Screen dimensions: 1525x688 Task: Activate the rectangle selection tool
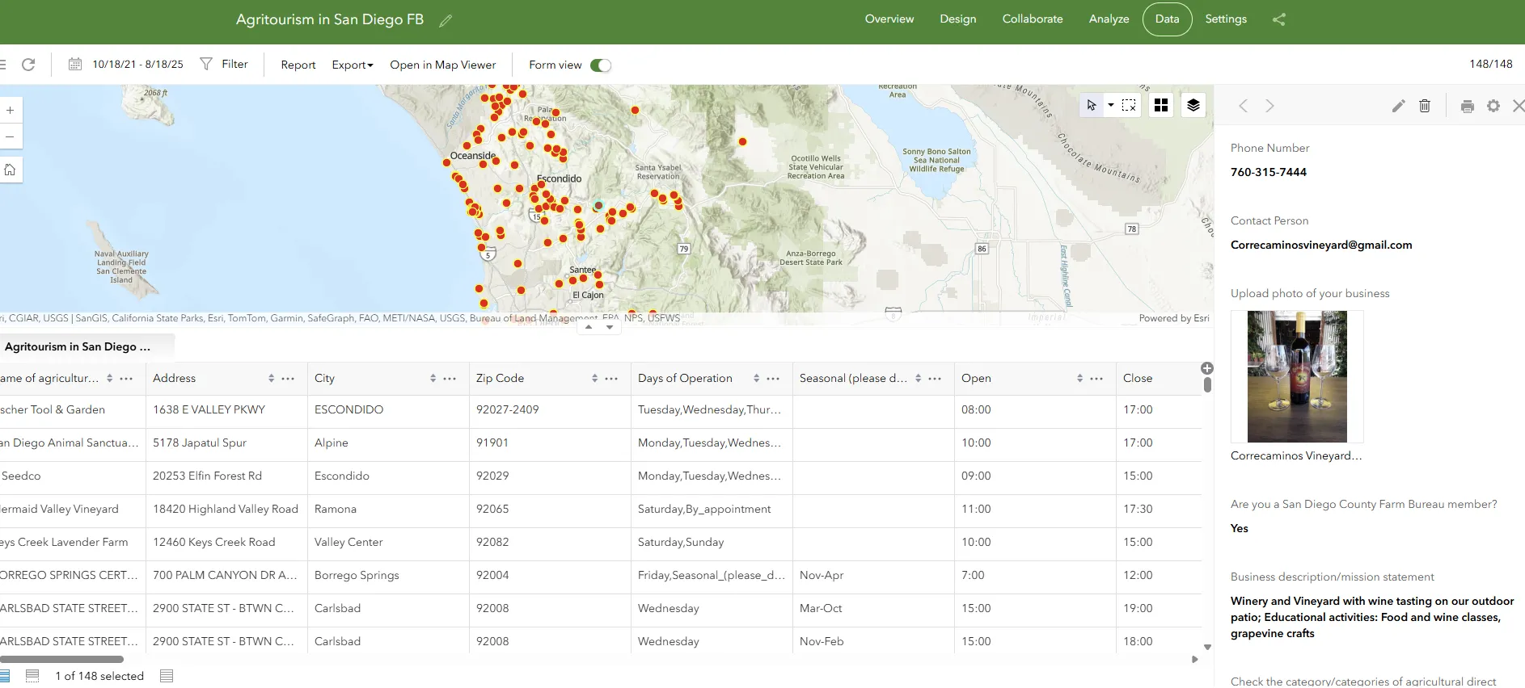1129,106
